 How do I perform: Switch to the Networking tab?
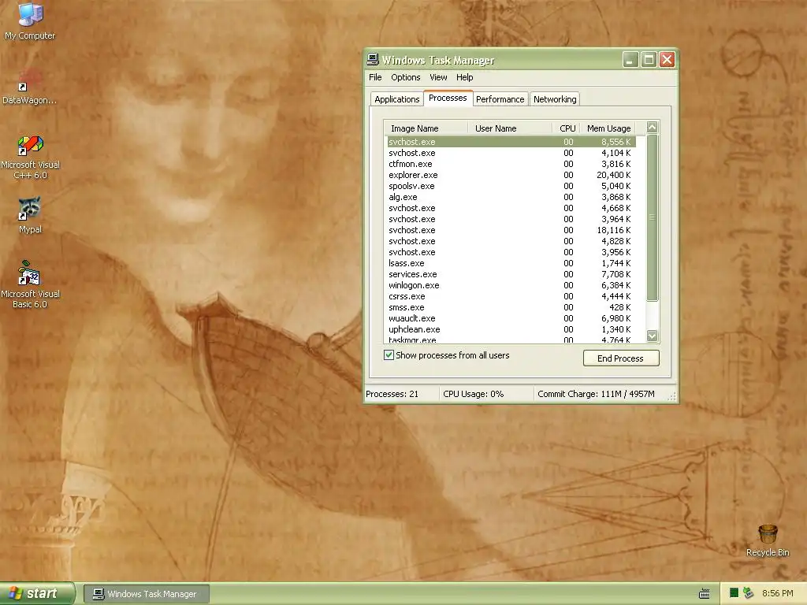[x=555, y=99]
